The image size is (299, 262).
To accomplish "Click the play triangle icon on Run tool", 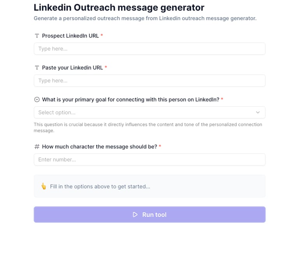I will pyautogui.click(x=135, y=215).
